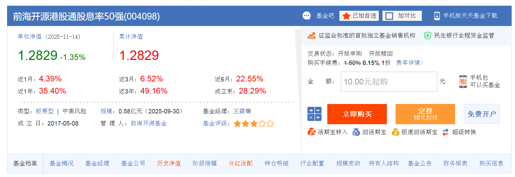Toggle the 加对比 checkbox
This screenshot has height=177, width=515.
pos(389,16)
